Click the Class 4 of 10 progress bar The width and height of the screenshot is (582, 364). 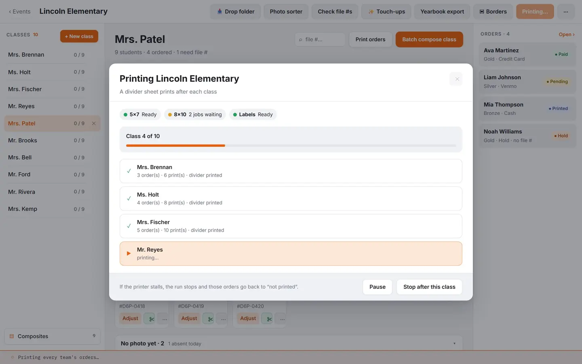(291, 146)
